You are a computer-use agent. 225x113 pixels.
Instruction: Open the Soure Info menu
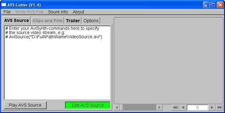coord(58,12)
